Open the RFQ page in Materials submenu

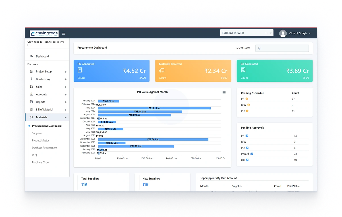35,155
